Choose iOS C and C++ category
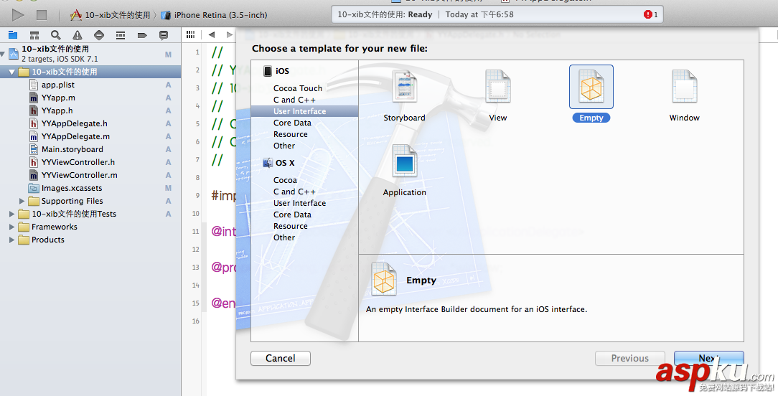Viewport: 778px width, 396px height. coord(294,100)
